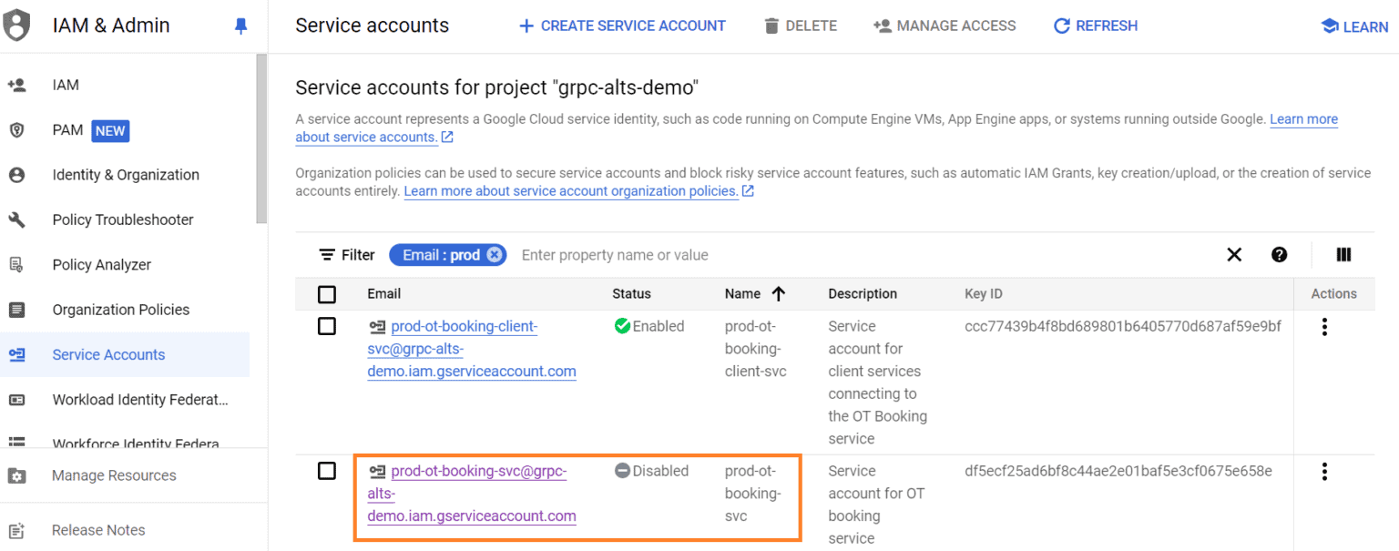The image size is (1399, 551).
Task: Check the prod-ot-booking-client-svc row checkbox
Action: 327,326
